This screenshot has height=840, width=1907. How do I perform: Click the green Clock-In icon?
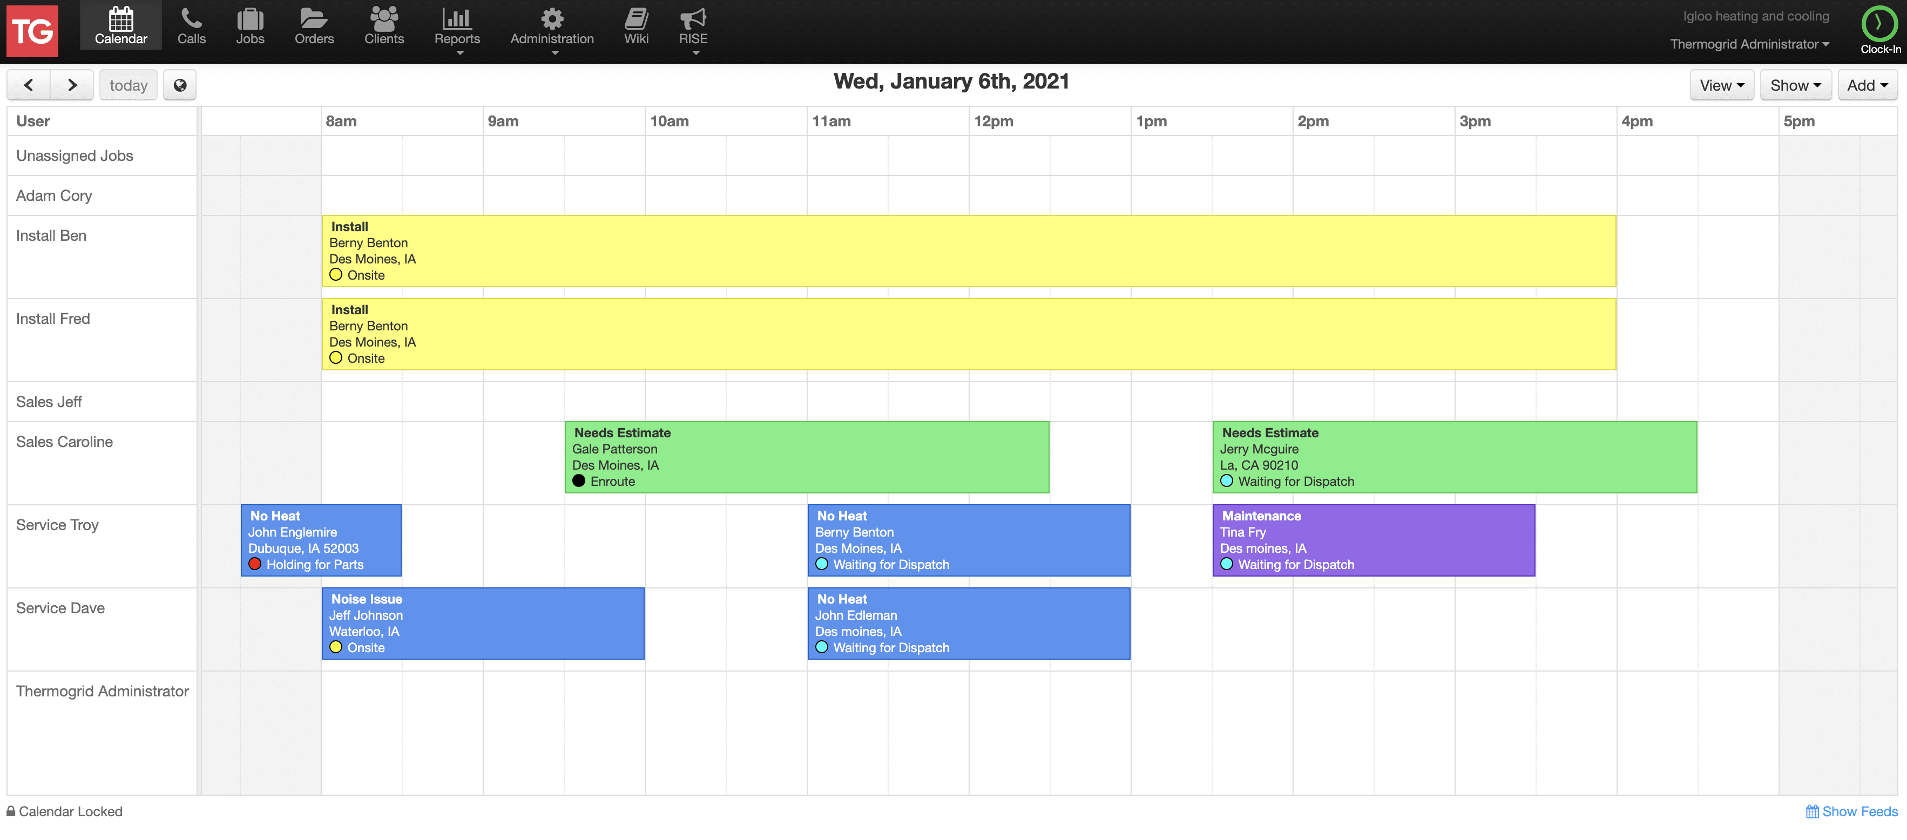(x=1879, y=23)
